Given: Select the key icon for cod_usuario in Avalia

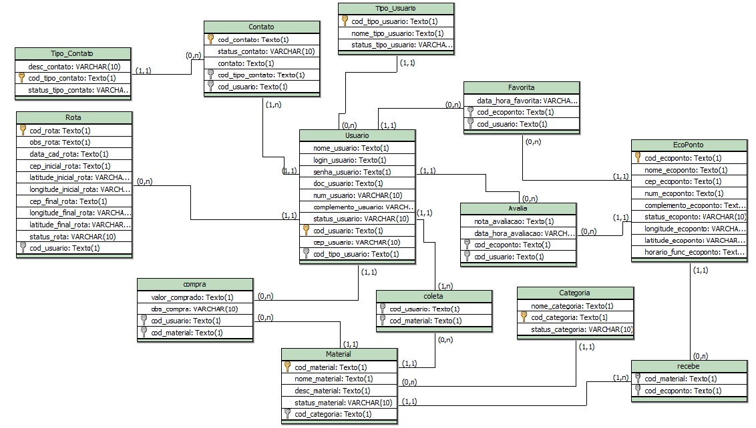Looking at the screenshot, I should coord(467,256).
